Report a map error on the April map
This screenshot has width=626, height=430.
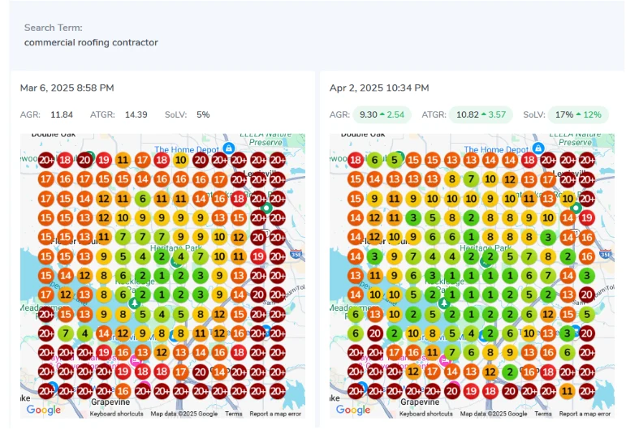586,414
